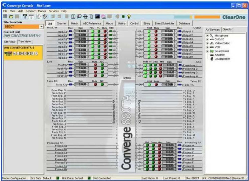Click the CONVERGE880TA unit device icon in Site View
This screenshot has height=181, width=249.
[x=8, y=54]
